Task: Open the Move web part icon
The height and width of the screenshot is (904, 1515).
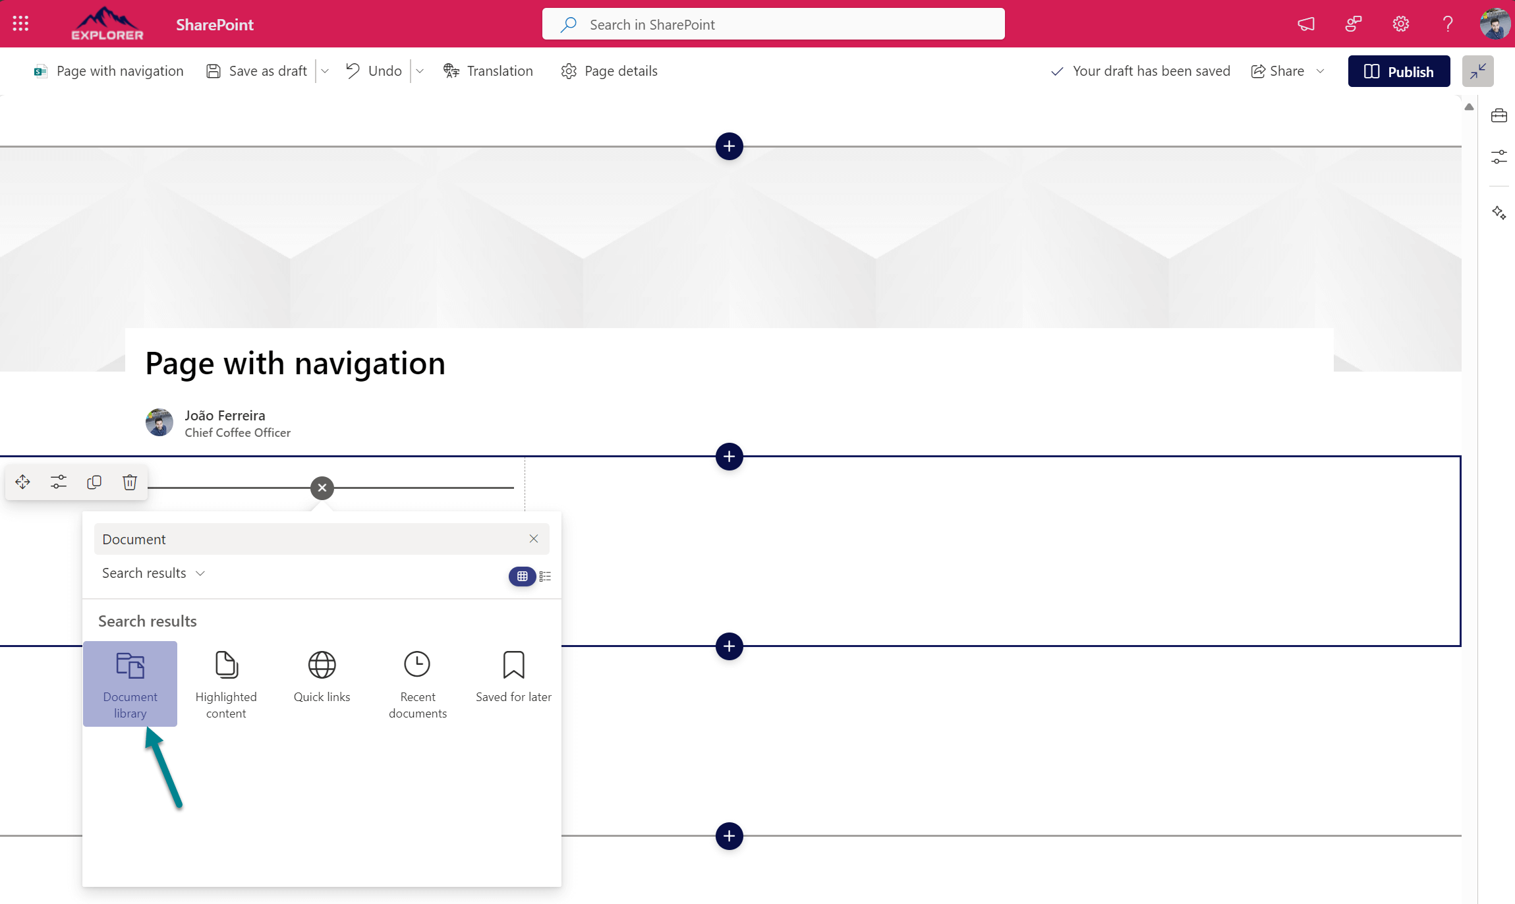Action: coord(22,482)
